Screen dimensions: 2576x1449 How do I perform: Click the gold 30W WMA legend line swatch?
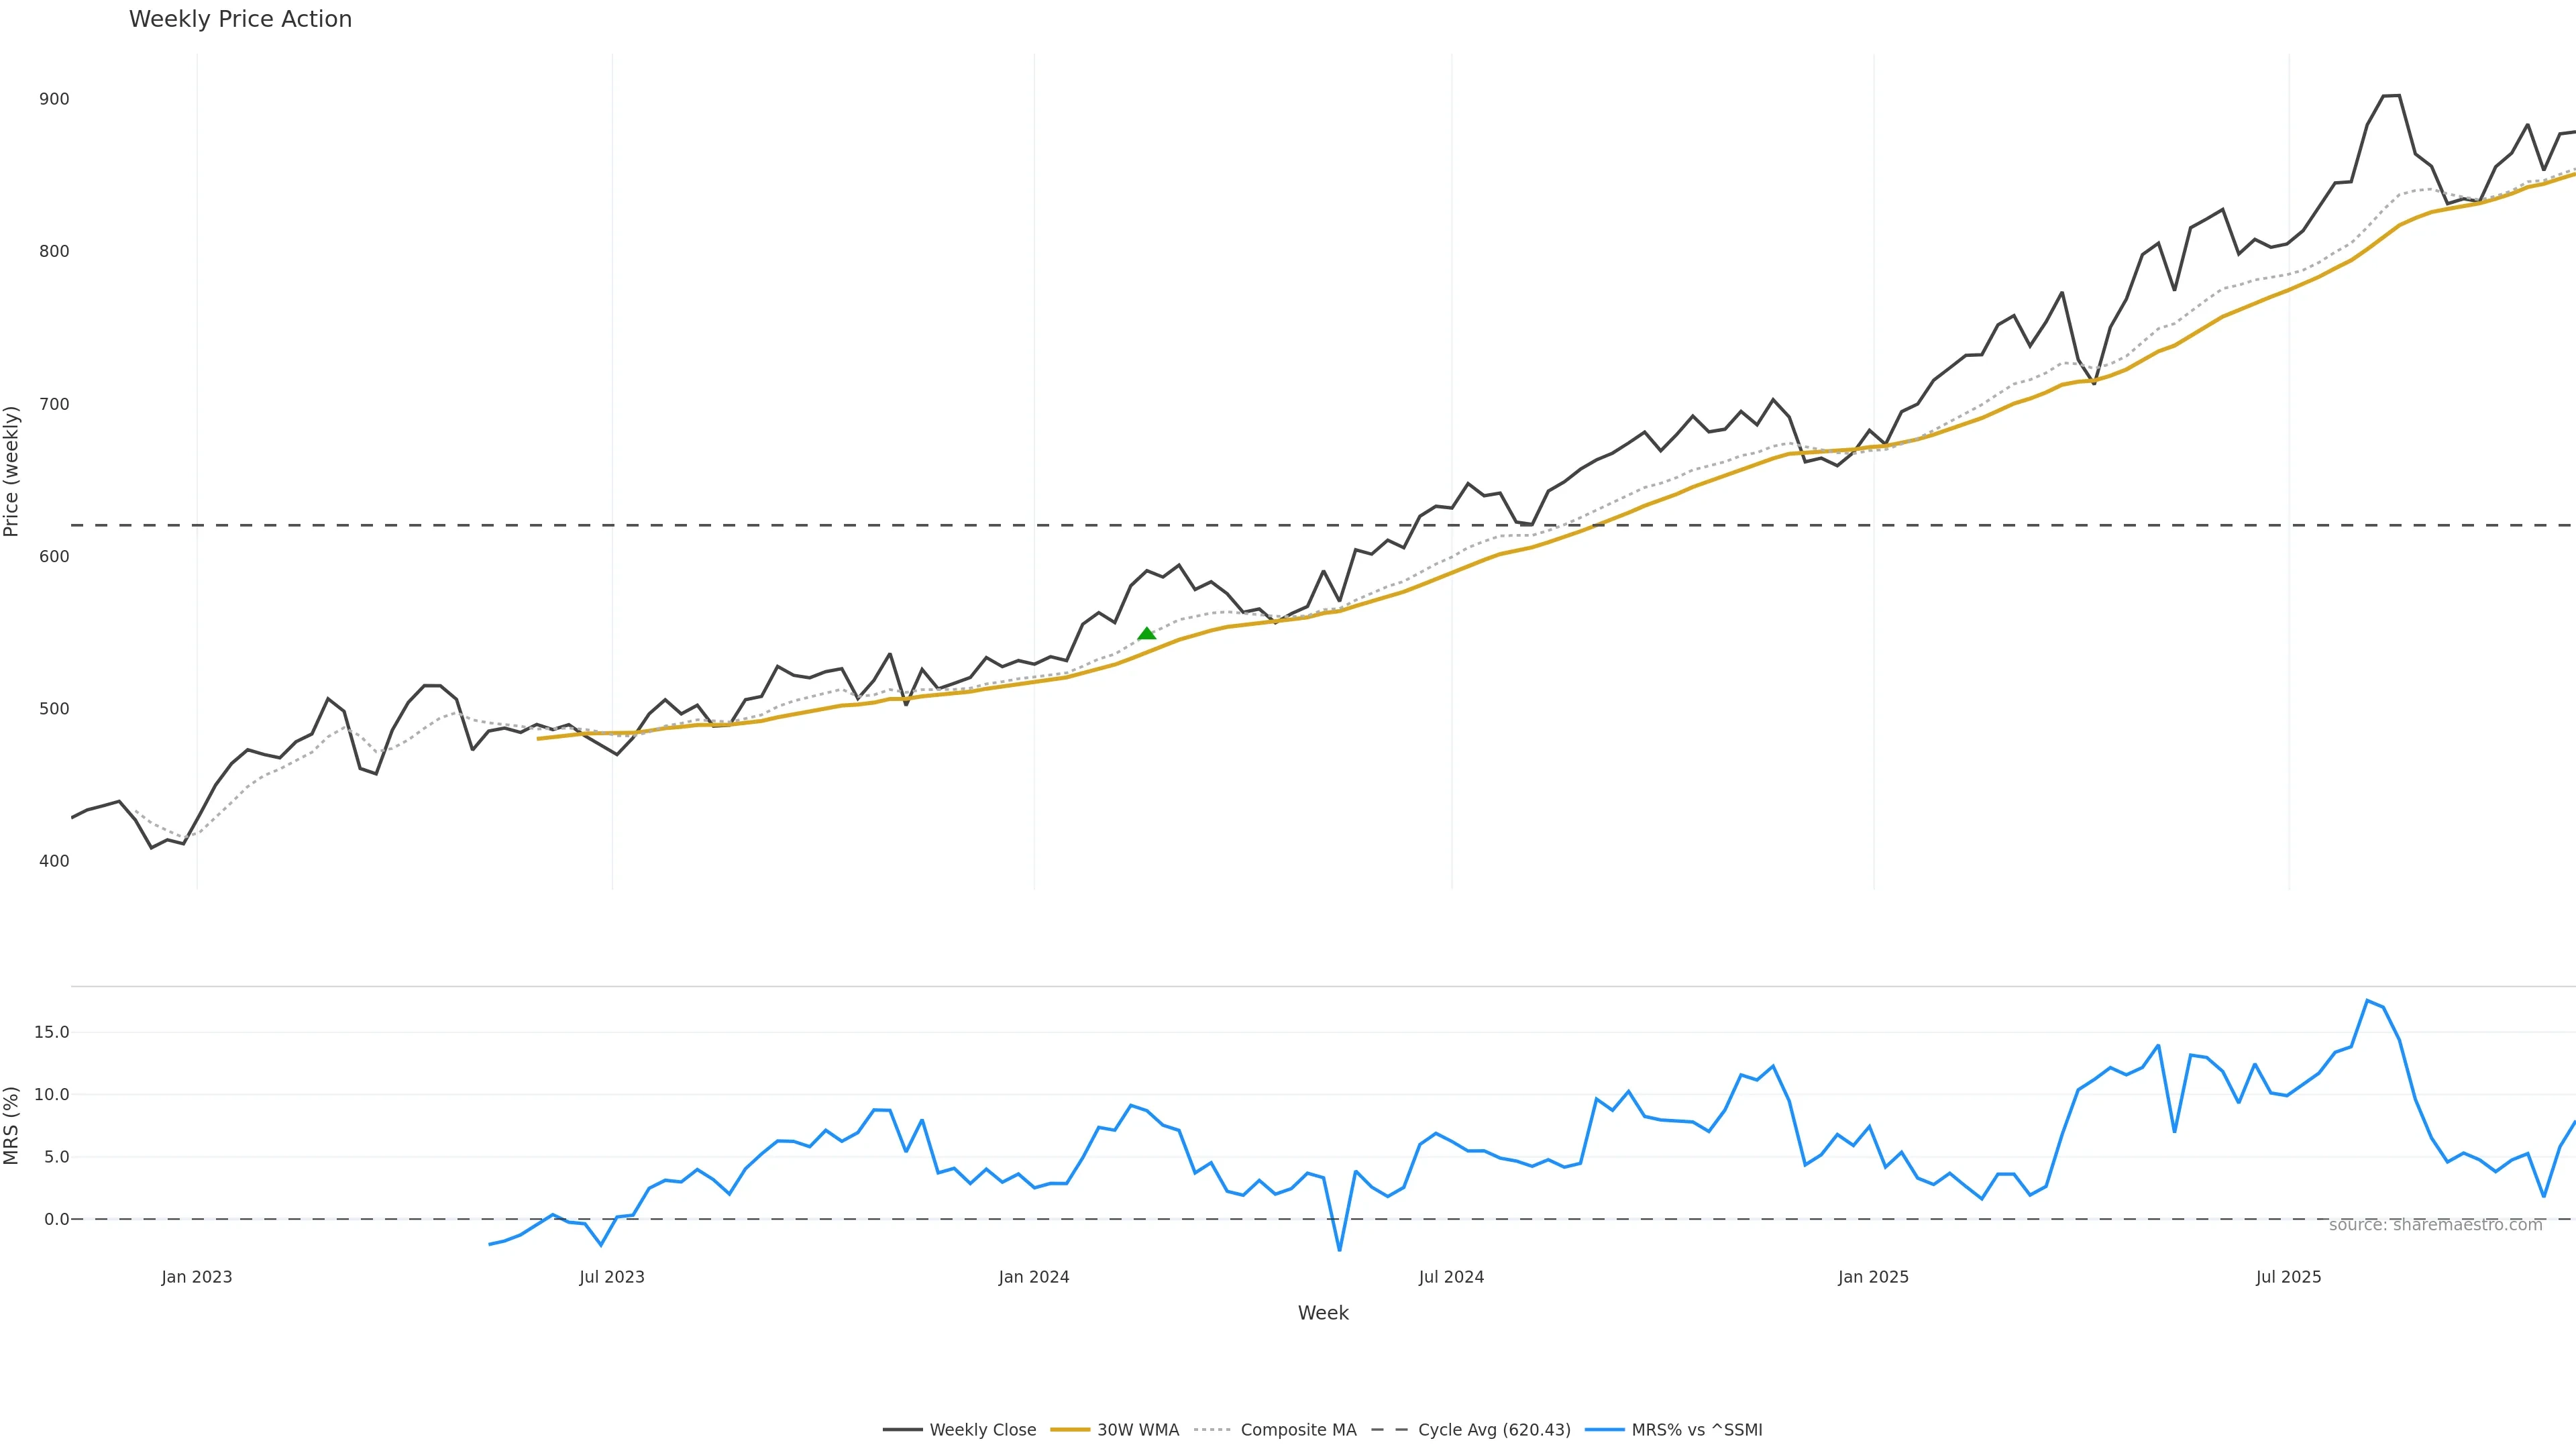click(1070, 1430)
